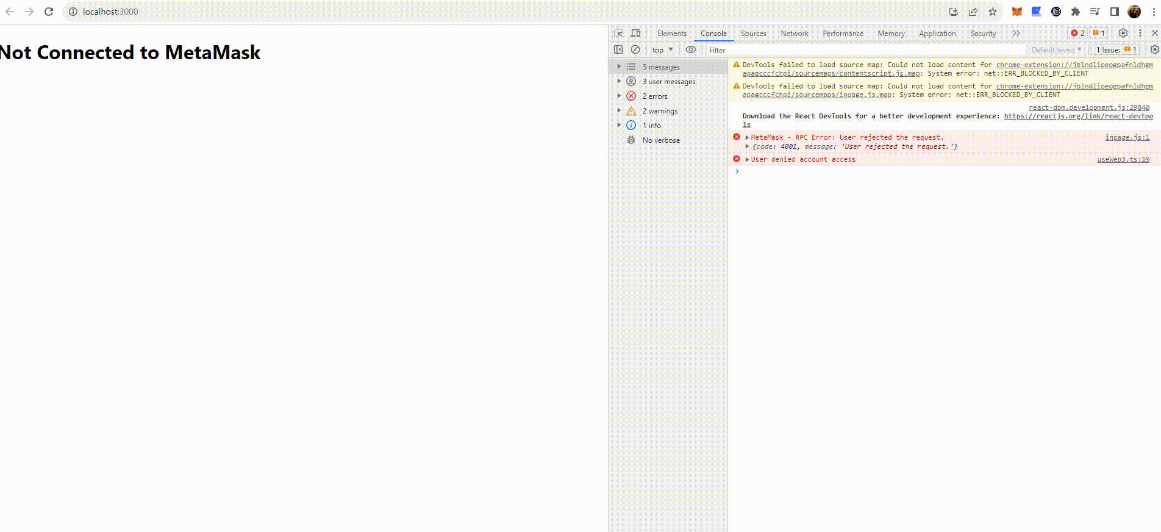Switch to Network tab
This screenshot has width=1161, height=532.
click(x=795, y=34)
